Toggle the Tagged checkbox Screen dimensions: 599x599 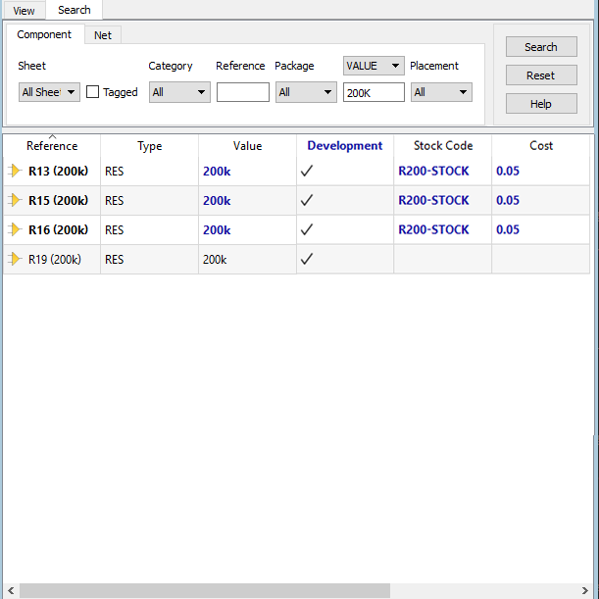point(92,92)
